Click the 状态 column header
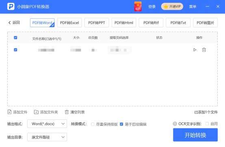Viewport: 225px width, 147px height. (x=159, y=38)
